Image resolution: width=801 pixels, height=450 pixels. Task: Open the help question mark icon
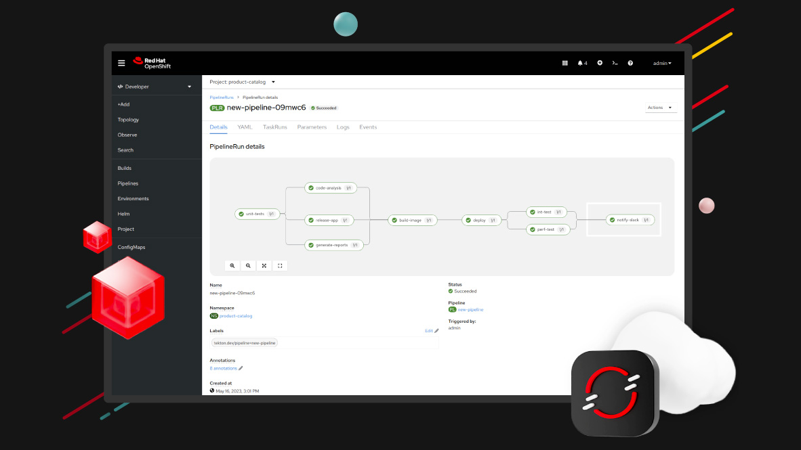(630, 63)
